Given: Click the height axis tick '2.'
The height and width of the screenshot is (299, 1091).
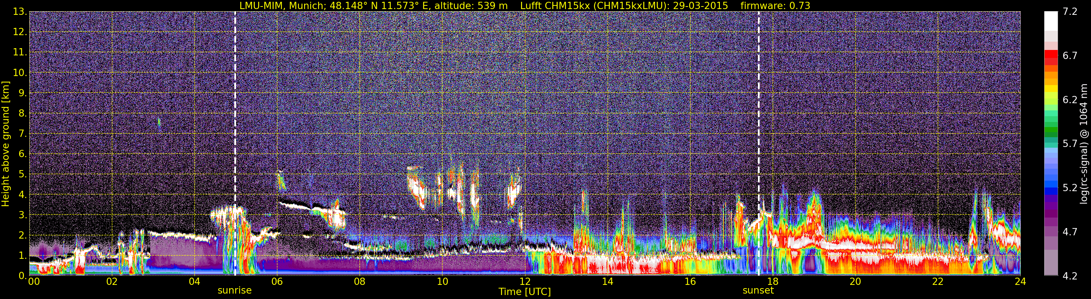Looking at the screenshot, I should click(22, 236).
